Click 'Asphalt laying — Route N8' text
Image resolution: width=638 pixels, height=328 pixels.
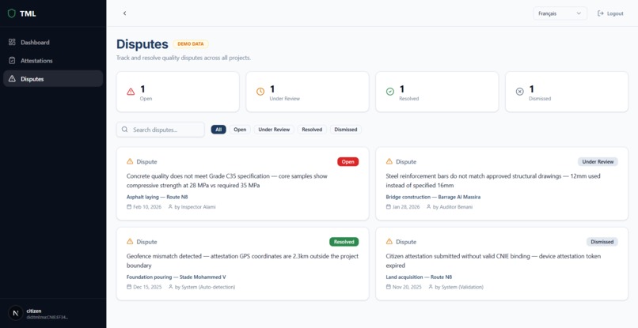(157, 197)
